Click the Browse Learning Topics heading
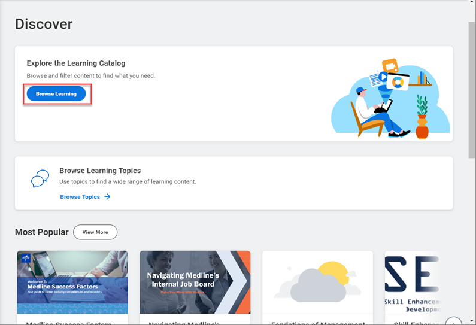Viewport: 476px width, 325px height. 100,171
